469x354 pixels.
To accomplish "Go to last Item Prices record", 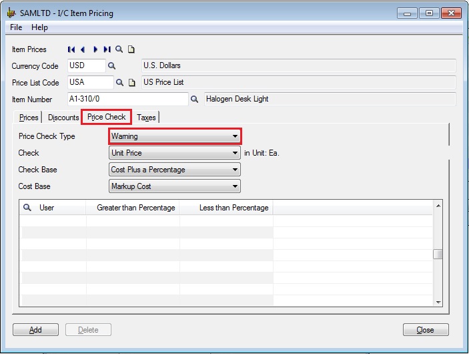I will [x=107, y=49].
